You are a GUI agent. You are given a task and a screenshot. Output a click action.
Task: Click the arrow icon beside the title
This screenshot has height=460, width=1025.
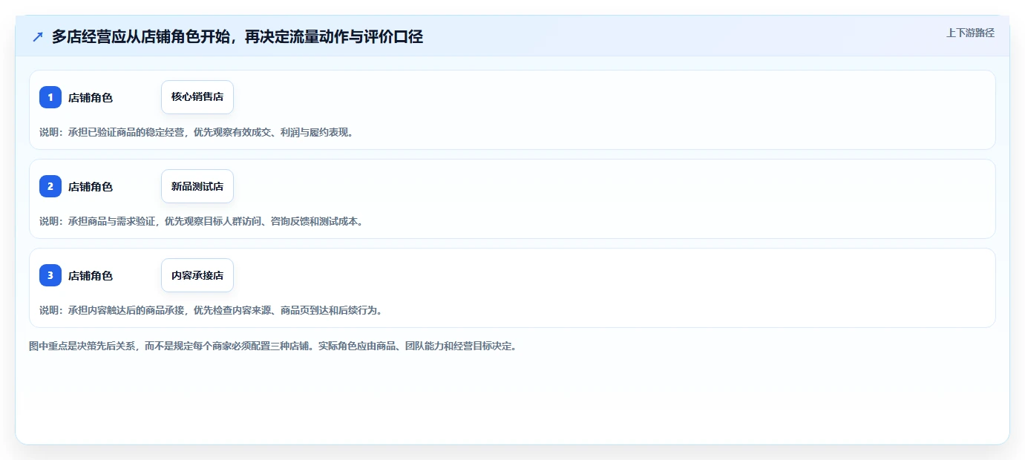[x=38, y=36]
